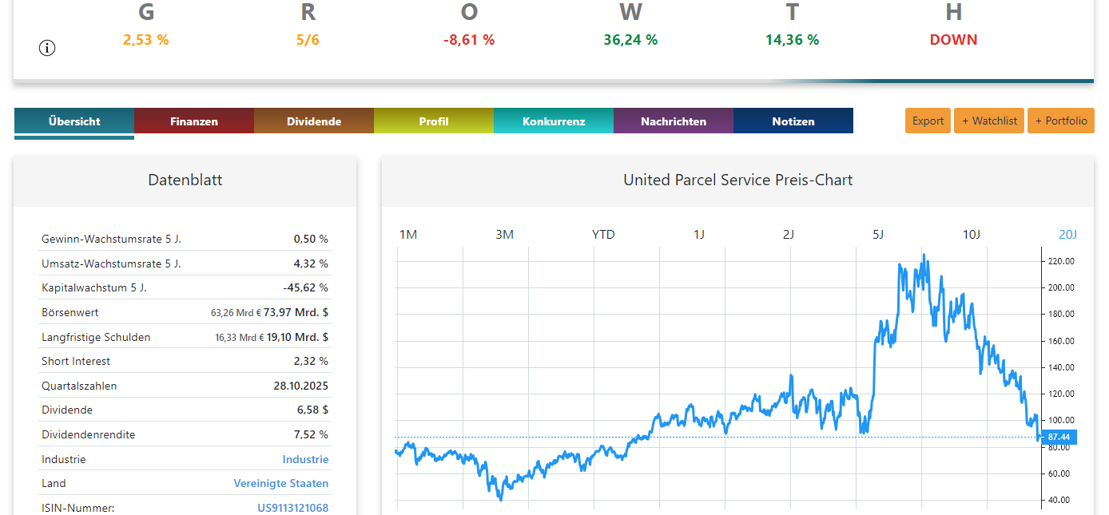Open the Übersicht tab
Screen dimensions: 1109x515
pyautogui.click(x=74, y=121)
